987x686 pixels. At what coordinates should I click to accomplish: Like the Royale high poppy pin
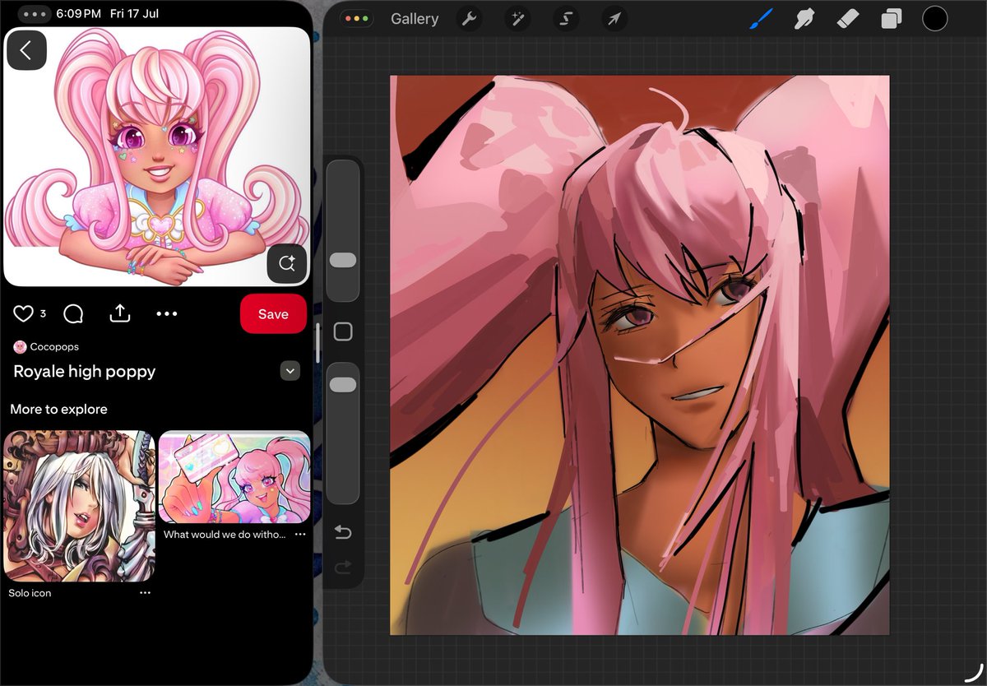coord(23,313)
